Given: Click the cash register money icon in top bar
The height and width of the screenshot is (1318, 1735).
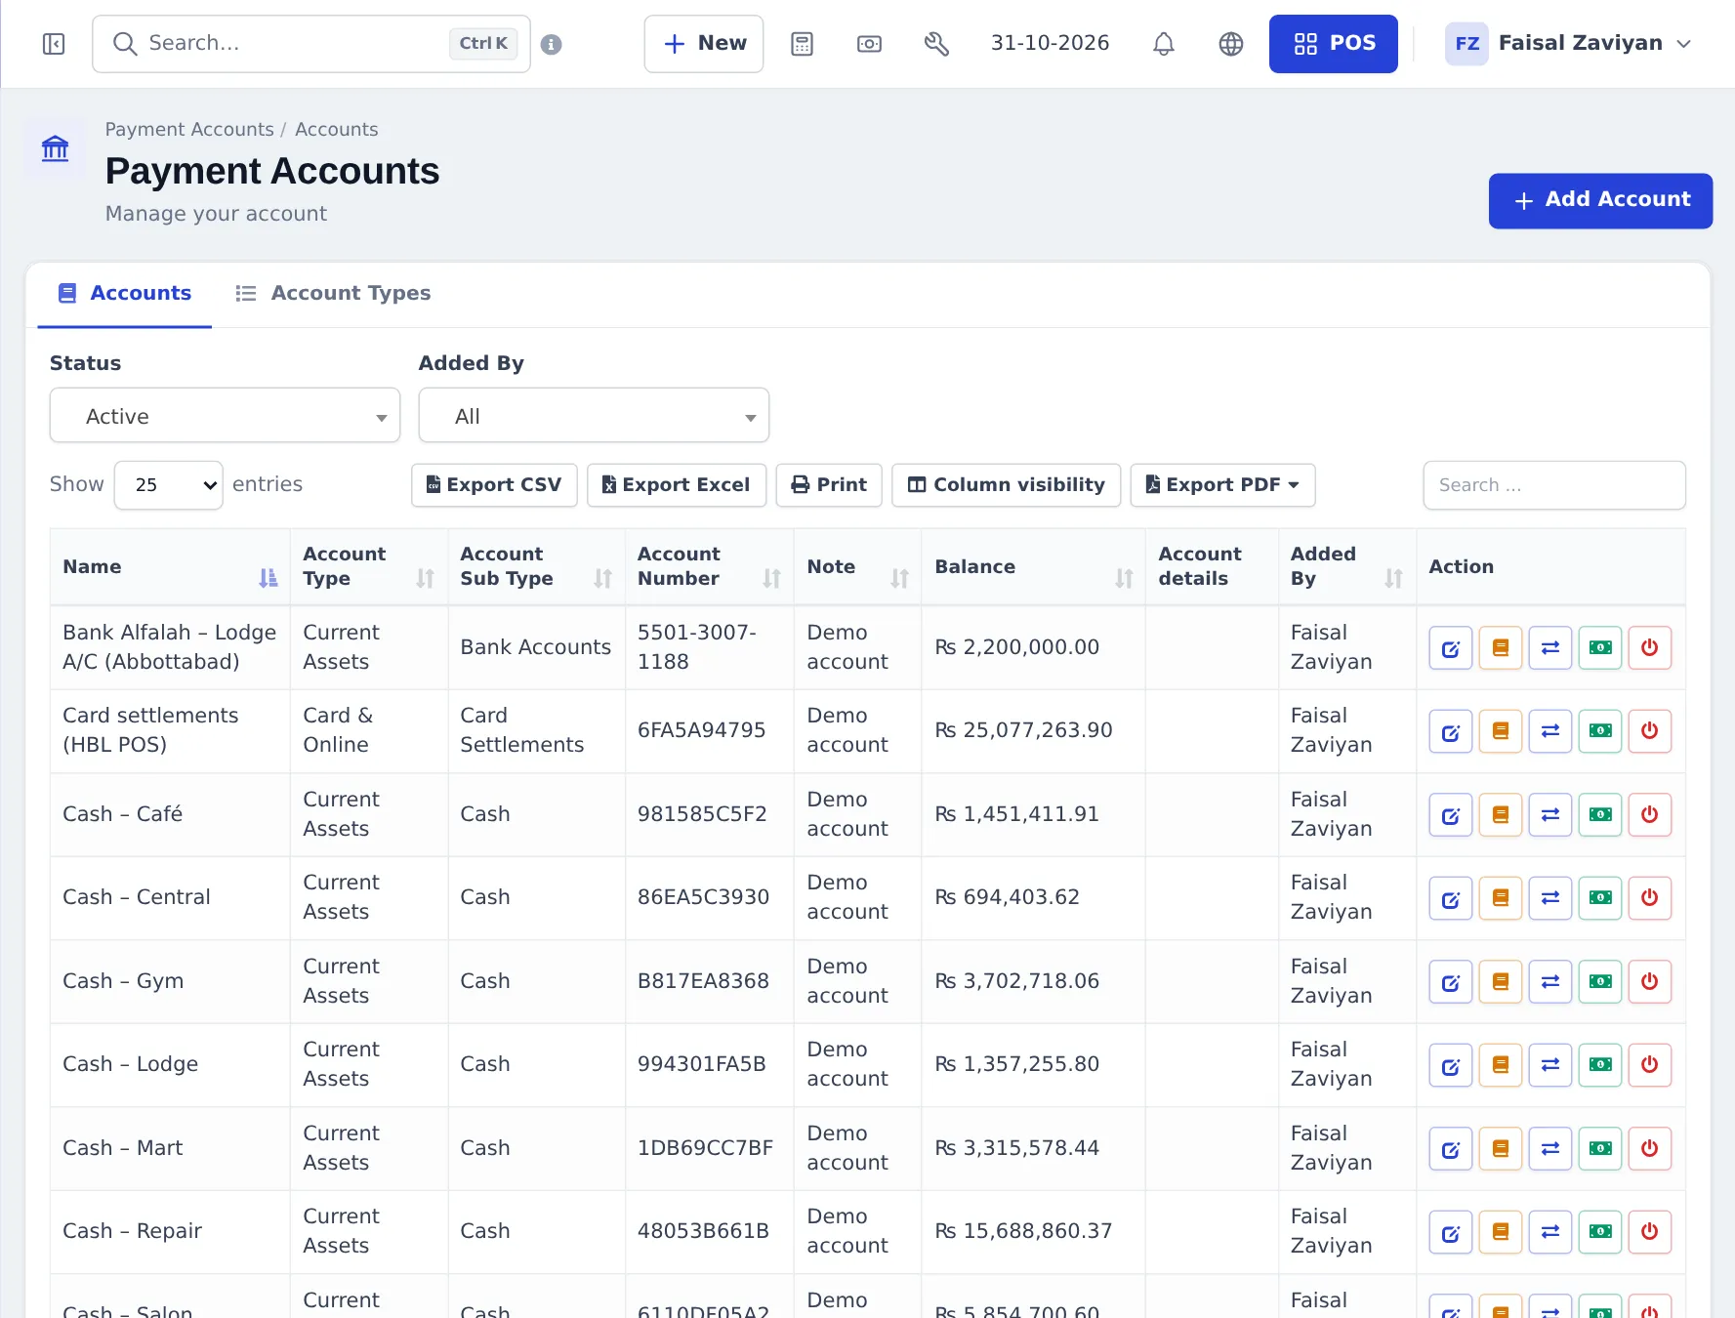Looking at the screenshot, I should pyautogui.click(x=869, y=44).
